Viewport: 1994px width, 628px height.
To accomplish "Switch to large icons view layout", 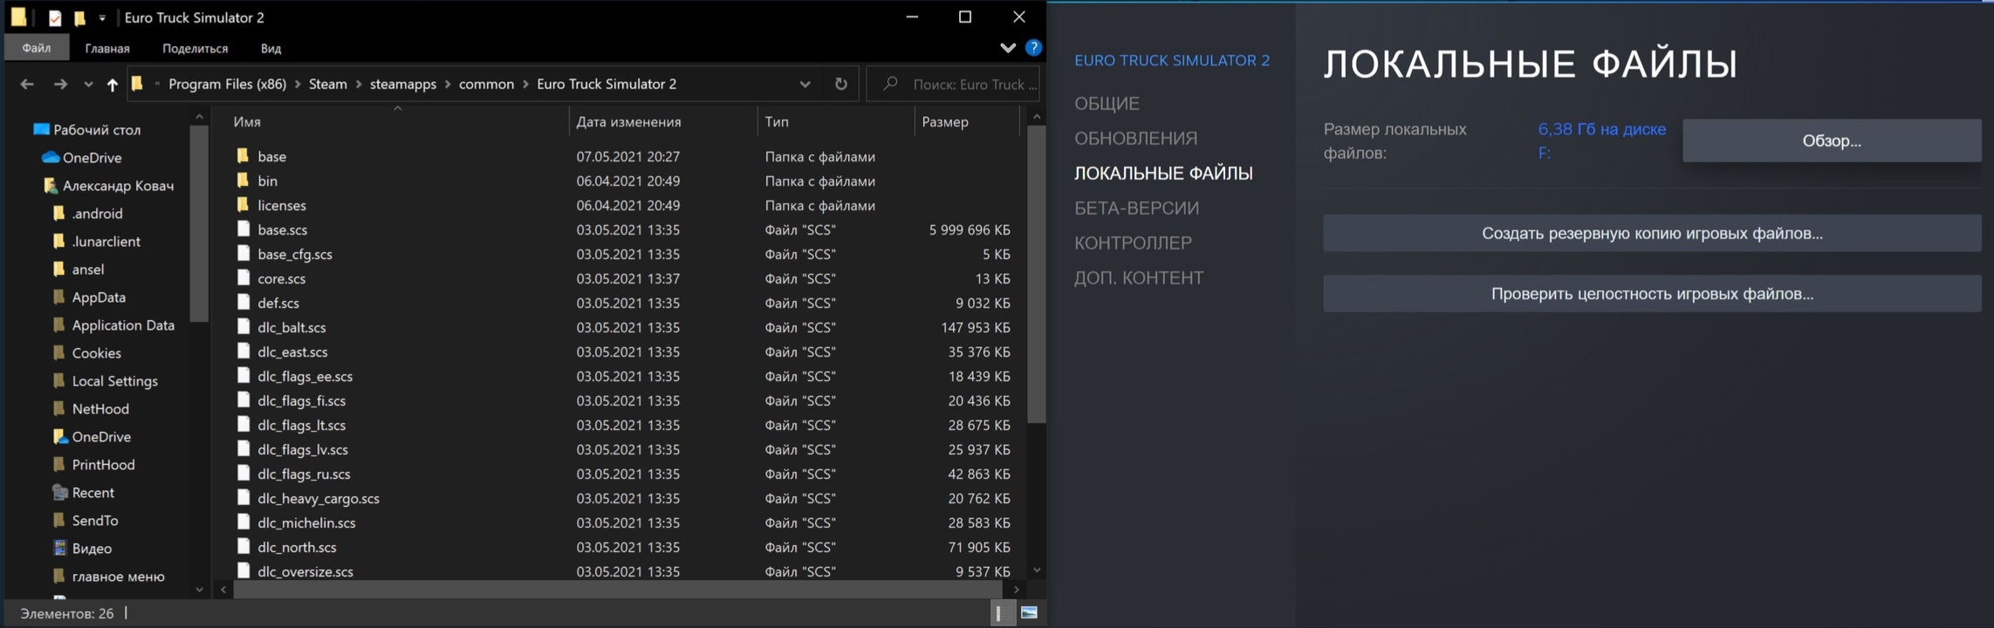I will click(x=1029, y=613).
